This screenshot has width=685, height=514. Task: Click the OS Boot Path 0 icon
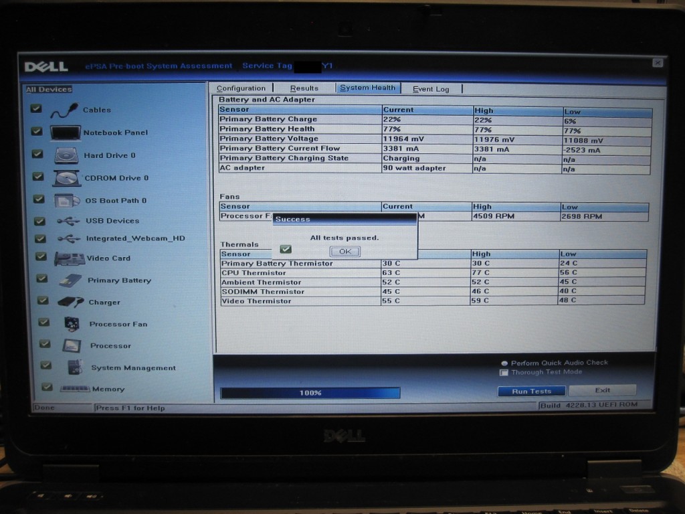[68, 200]
